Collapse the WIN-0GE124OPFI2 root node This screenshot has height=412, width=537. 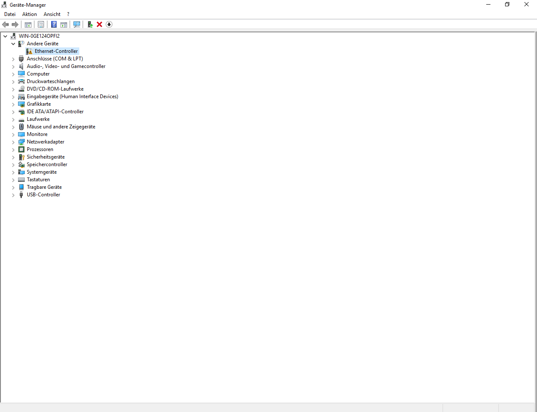5,36
